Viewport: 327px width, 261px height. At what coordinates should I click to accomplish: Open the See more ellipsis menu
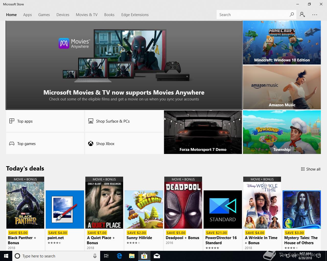tap(315, 15)
